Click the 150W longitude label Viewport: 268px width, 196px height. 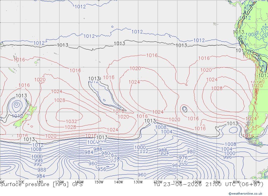click(99, 182)
